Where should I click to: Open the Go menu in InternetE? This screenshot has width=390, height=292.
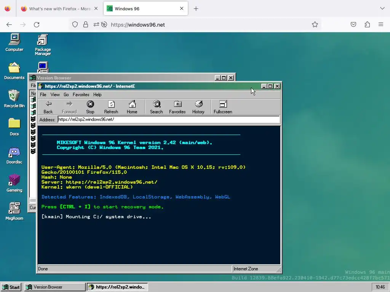[x=66, y=95]
